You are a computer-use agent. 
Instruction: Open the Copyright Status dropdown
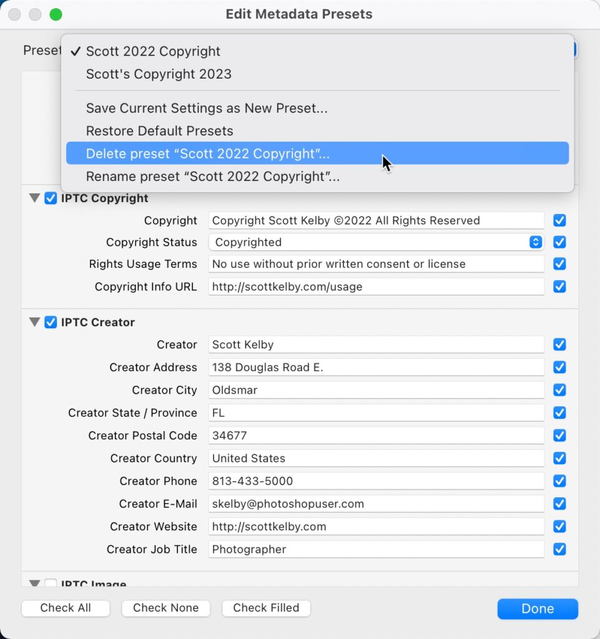tap(376, 242)
